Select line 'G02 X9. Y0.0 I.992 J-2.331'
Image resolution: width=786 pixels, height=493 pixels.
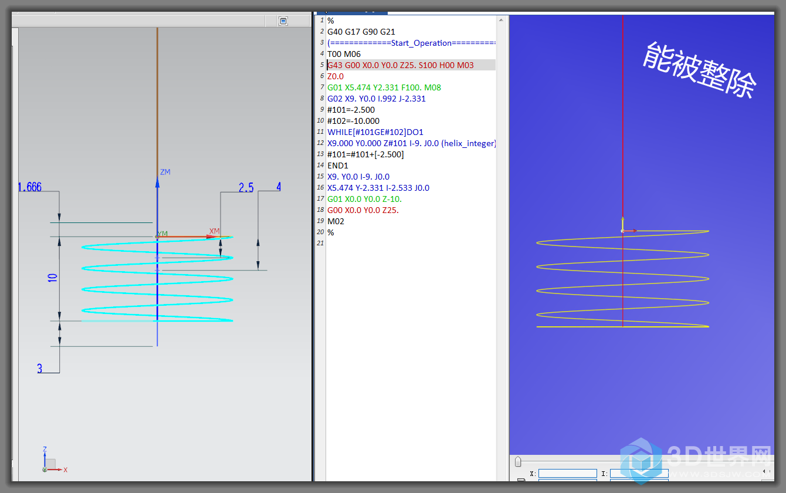click(377, 99)
